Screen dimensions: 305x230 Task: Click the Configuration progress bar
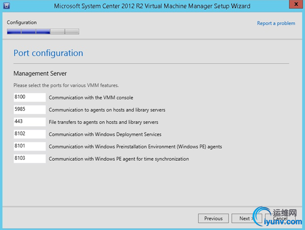click(x=43, y=32)
